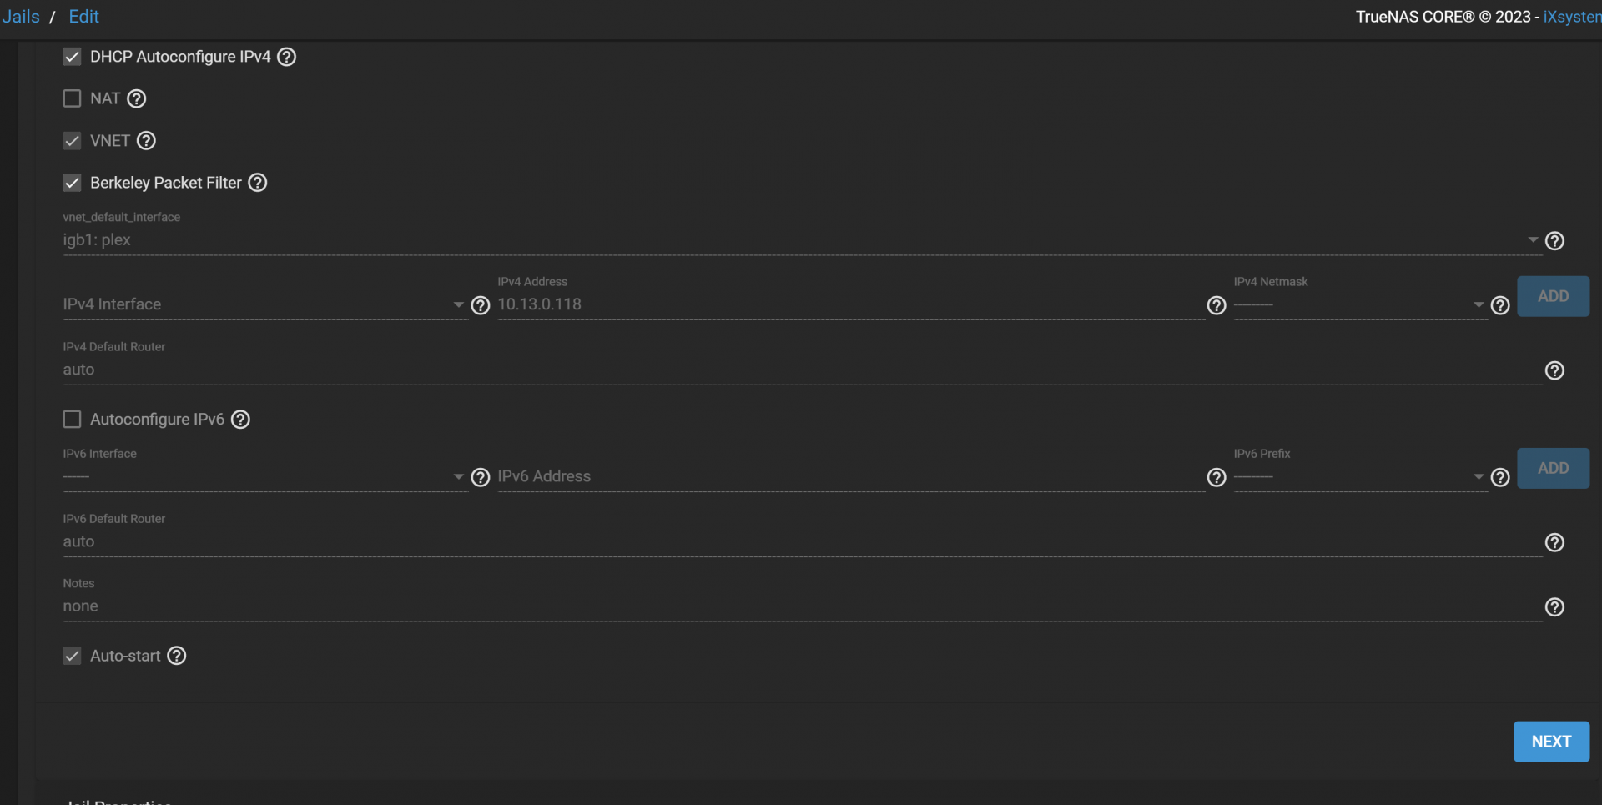Open the IPv4 Netmask dropdown
1602x805 pixels.
click(x=1479, y=305)
